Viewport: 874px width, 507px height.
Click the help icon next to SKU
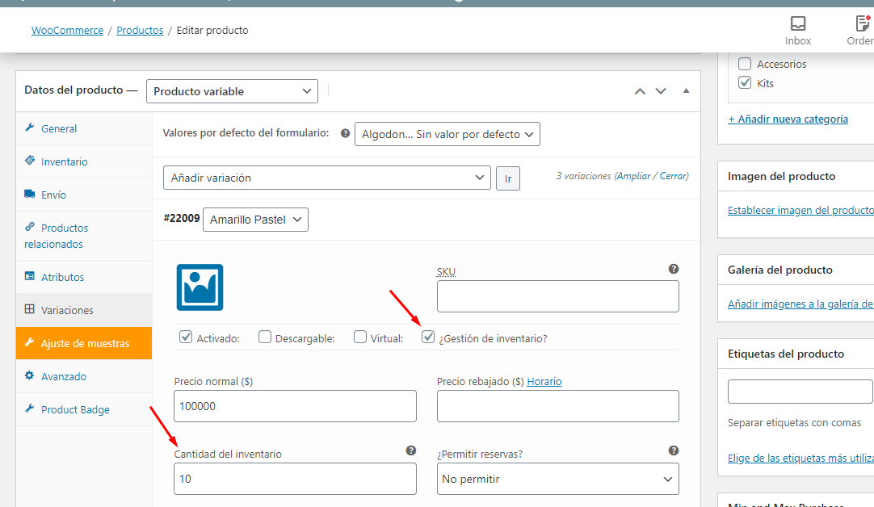673,269
